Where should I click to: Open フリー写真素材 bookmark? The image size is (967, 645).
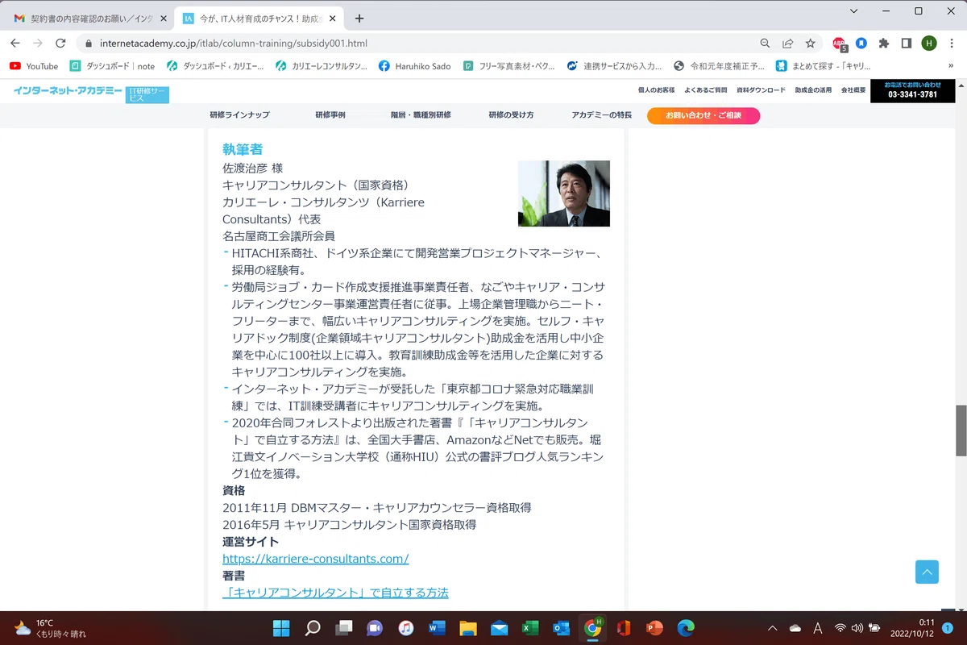pyautogui.click(x=508, y=66)
